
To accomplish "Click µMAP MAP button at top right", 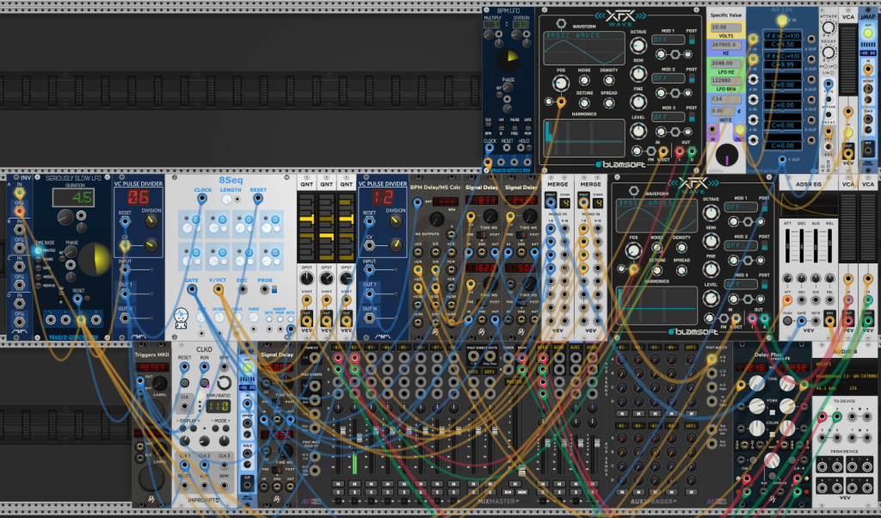I will pos(868,34).
